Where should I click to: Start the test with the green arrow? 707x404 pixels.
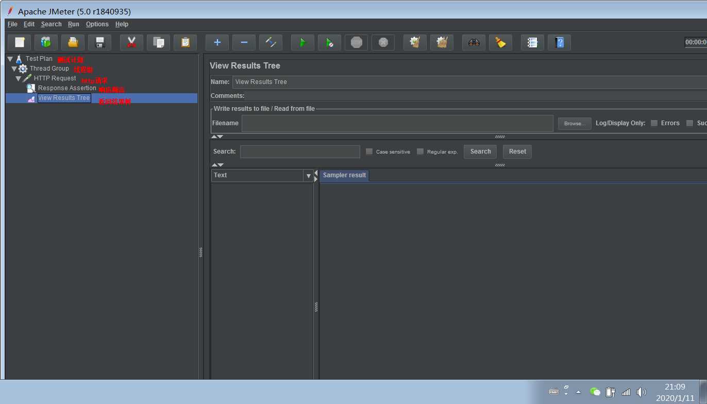coord(303,42)
